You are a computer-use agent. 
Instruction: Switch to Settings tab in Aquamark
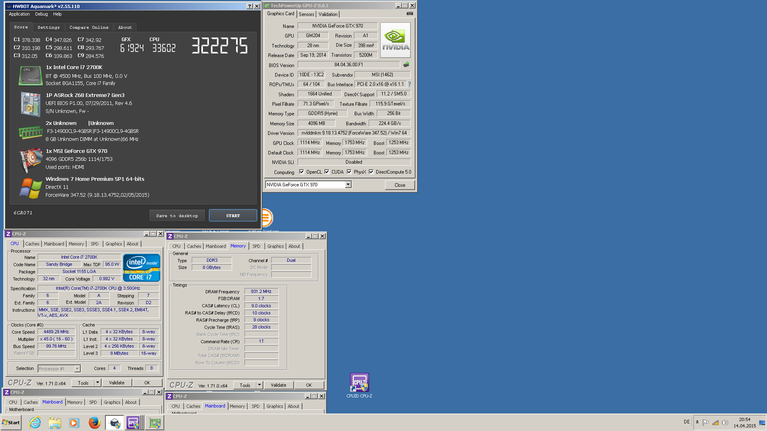pyautogui.click(x=48, y=27)
